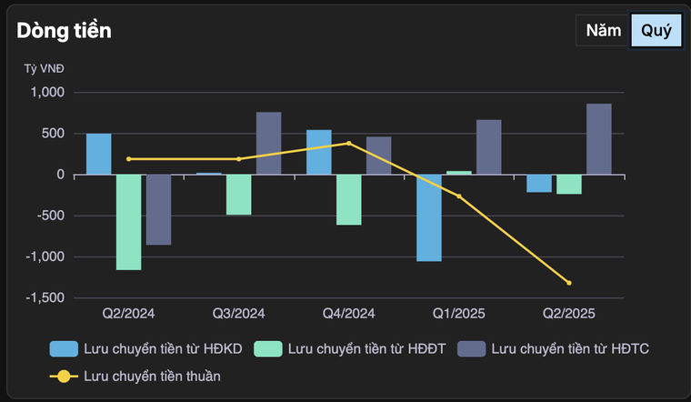Switch to the Năm tab

[603, 30]
